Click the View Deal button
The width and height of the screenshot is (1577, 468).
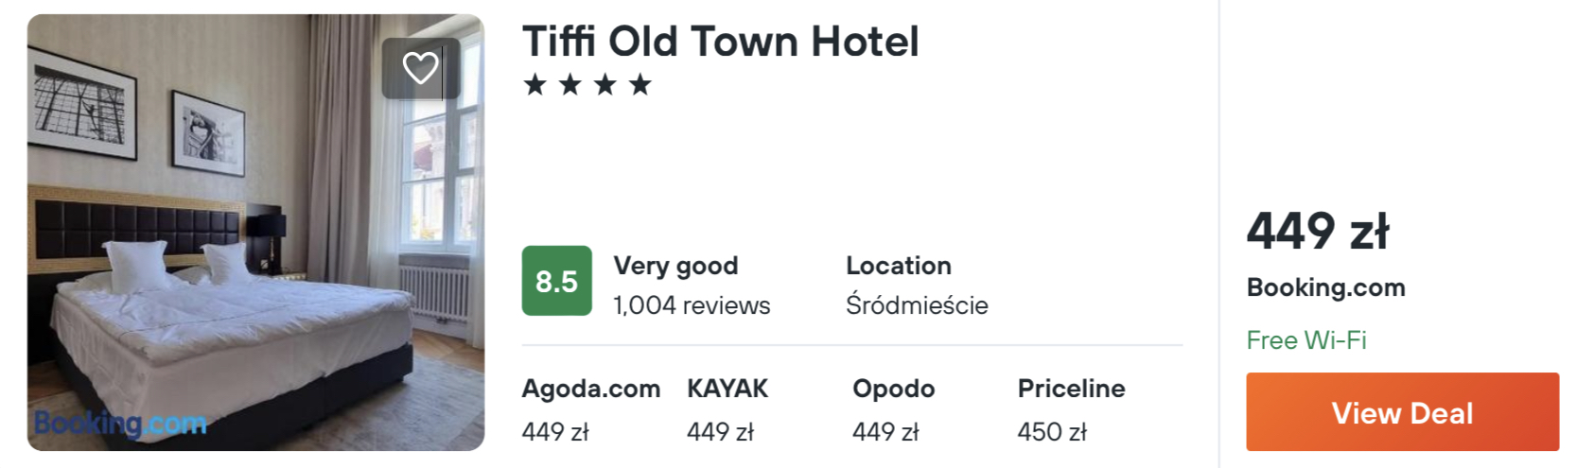coord(1402,412)
